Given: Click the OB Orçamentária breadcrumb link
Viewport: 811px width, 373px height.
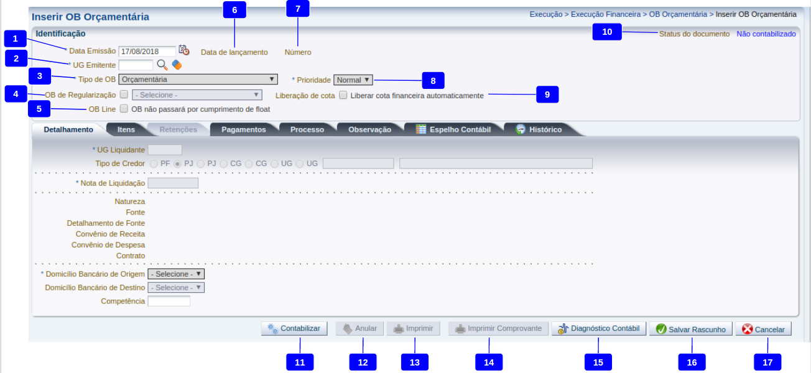Looking at the screenshot, I should 677,14.
